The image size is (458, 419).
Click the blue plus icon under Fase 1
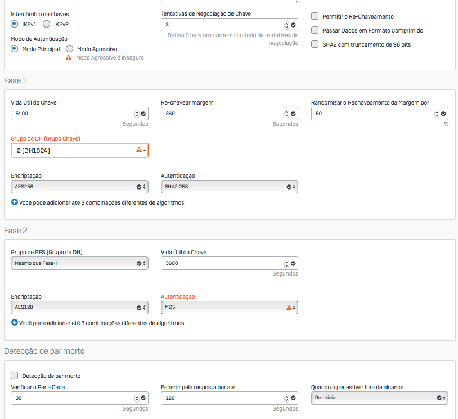click(15, 202)
